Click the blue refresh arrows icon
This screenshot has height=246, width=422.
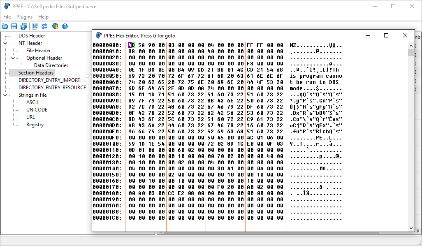click(44, 26)
